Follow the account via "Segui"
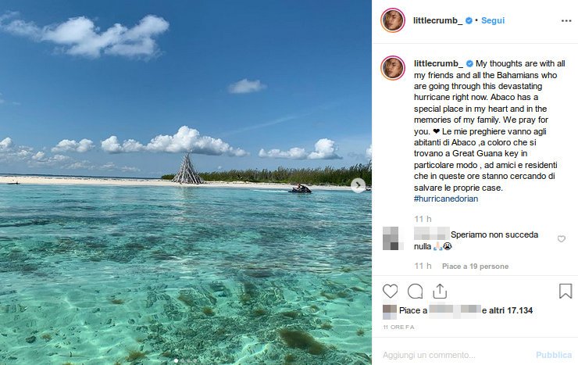The image size is (578, 365). [493, 20]
